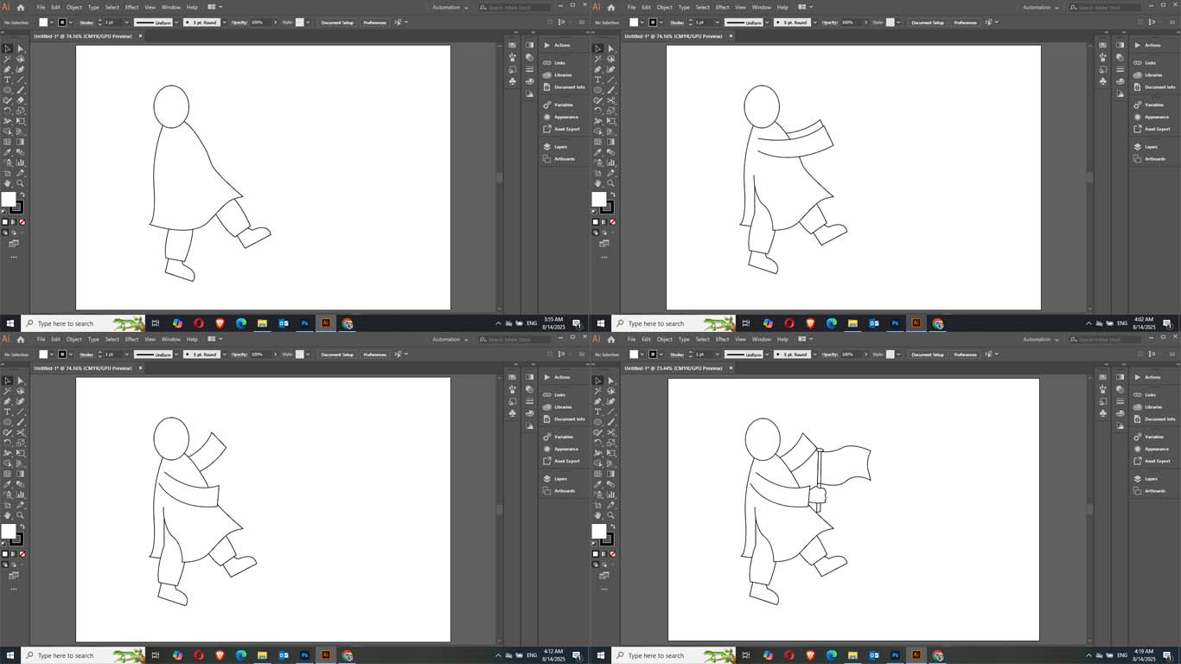Enable Draw Normal mode in top-left window
This screenshot has width=1181, height=664.
[x=4, y=233]
